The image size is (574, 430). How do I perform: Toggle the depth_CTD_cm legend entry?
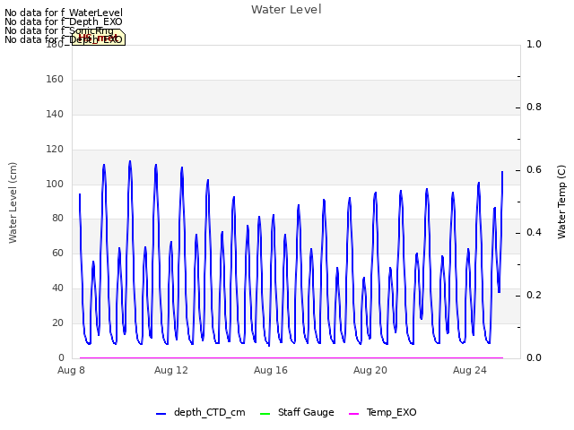201,413
